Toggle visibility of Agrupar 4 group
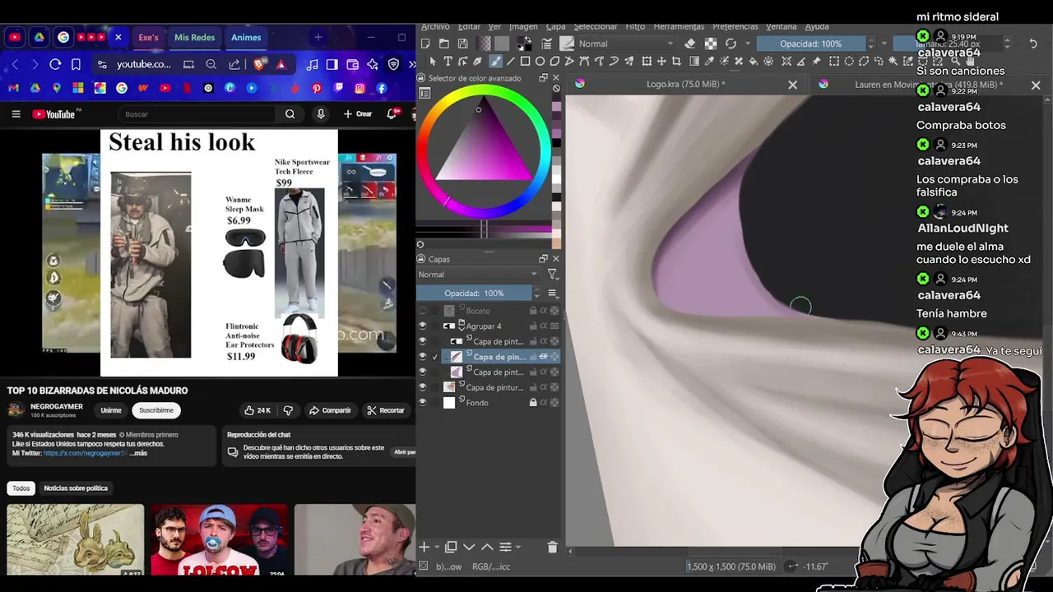1053x592 pixels. pyautogui.click(x=423, y=326)
